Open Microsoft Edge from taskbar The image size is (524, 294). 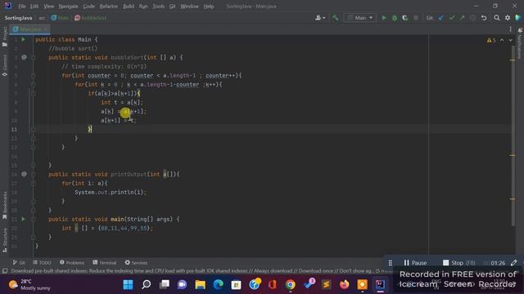coord(219,285)
